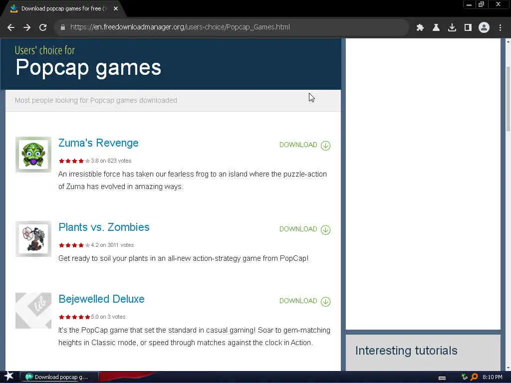511x383 pixels.
Task: Restore down the browser window
Action: click(x=482, y=4)
